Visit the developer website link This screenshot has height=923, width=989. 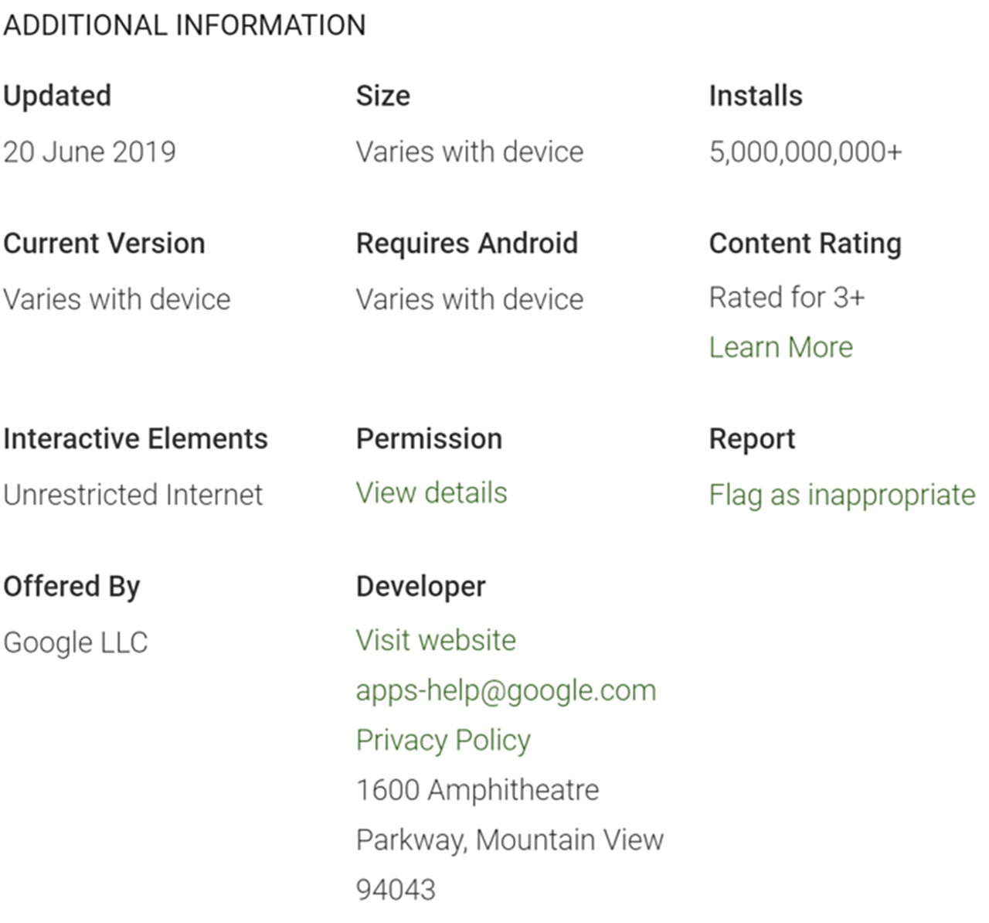436,641
